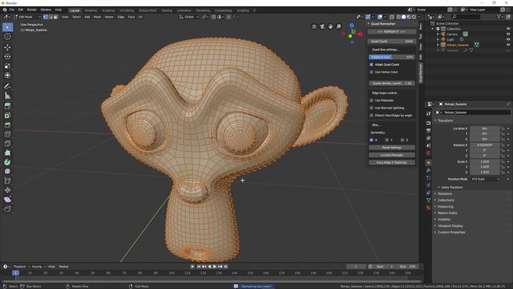
Task: Jump to the timeline end frame
Action: 225,267
